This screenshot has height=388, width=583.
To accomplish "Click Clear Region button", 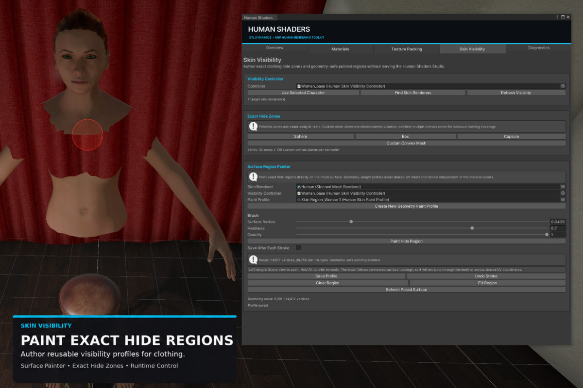I will pyautogui.click(x=327, y=283).
